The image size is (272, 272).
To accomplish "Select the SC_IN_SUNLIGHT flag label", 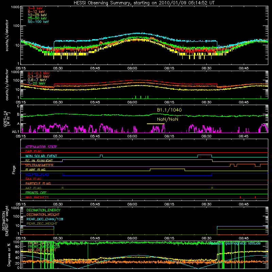I will (x=39, y=160).
